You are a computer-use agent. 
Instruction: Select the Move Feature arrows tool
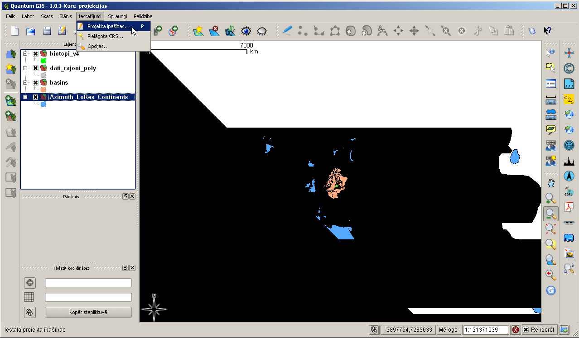click(398, 31)
